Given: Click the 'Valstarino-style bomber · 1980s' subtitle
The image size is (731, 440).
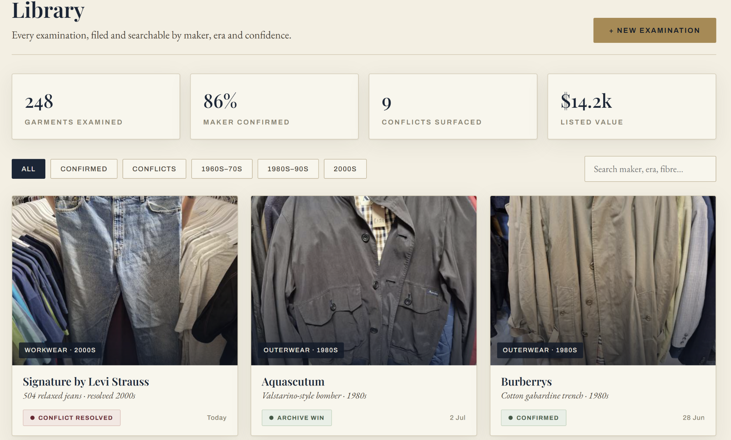Looking at the screenshot, I should 314,396.
